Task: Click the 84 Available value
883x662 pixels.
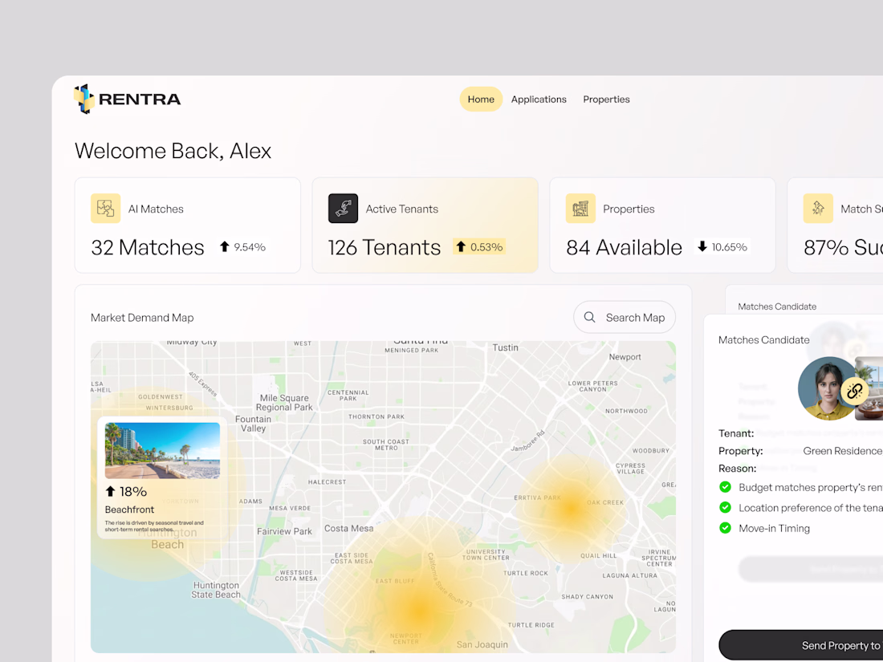Action: [624, 247]
